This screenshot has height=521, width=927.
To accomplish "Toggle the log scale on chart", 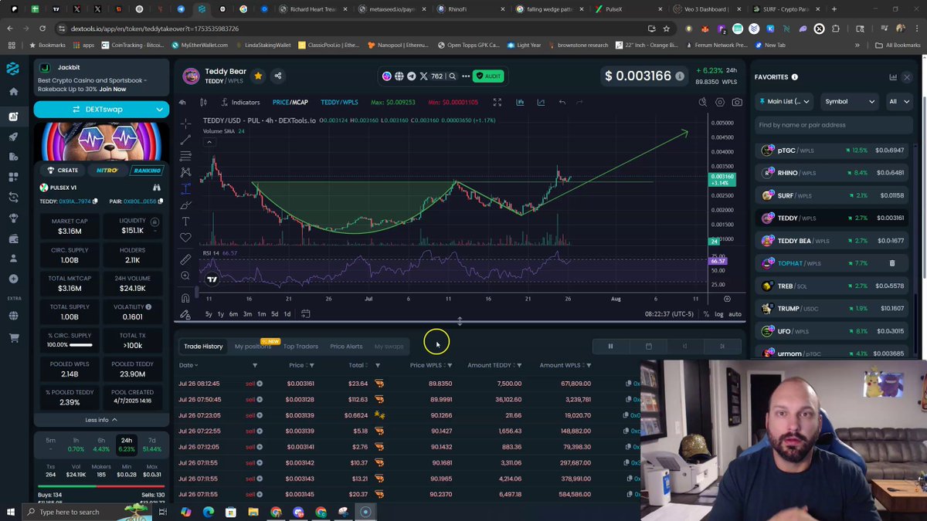I will tap(719, 314).
